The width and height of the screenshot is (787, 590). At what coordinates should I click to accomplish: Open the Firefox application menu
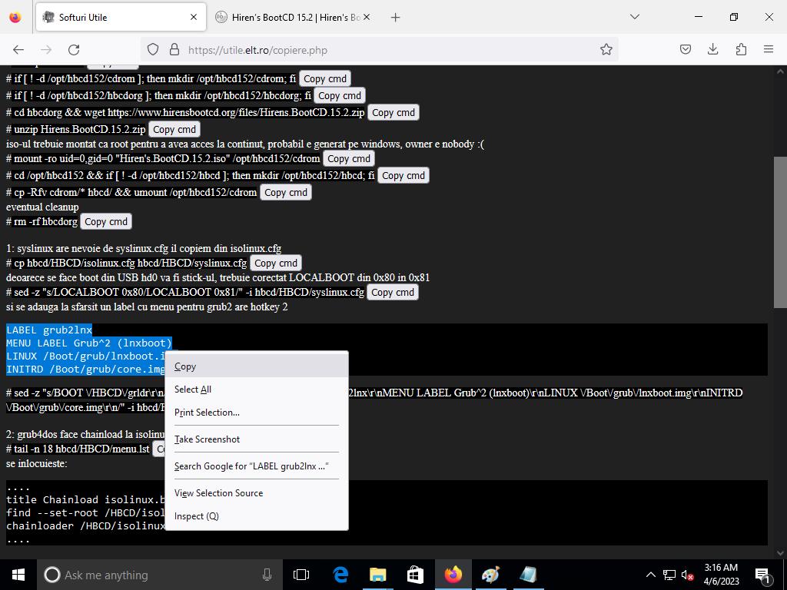tap(768, 49)
